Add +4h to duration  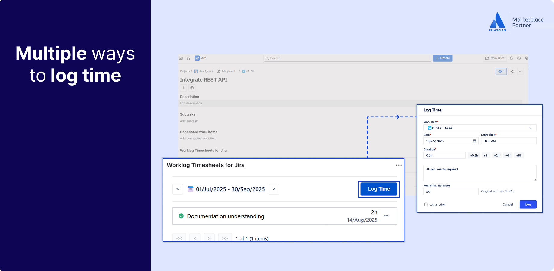pyautogui.click(x=508, y=155)
